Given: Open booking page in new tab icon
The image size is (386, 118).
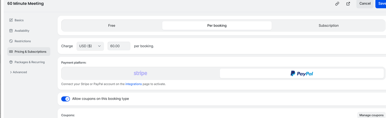Looking at the screenshot, I should point(348,4).
